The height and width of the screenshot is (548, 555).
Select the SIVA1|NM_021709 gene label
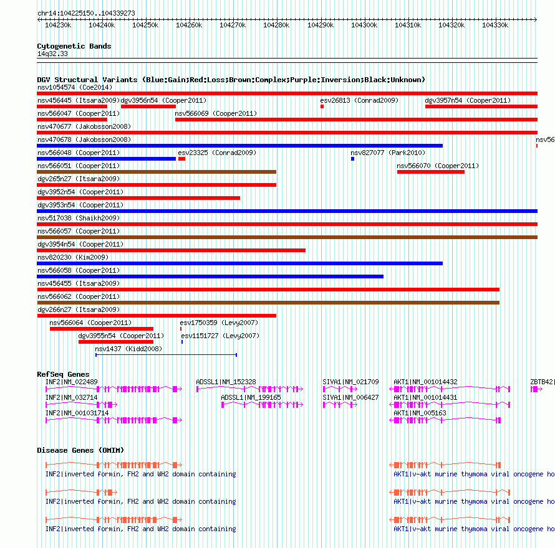[x=350, y=382]
